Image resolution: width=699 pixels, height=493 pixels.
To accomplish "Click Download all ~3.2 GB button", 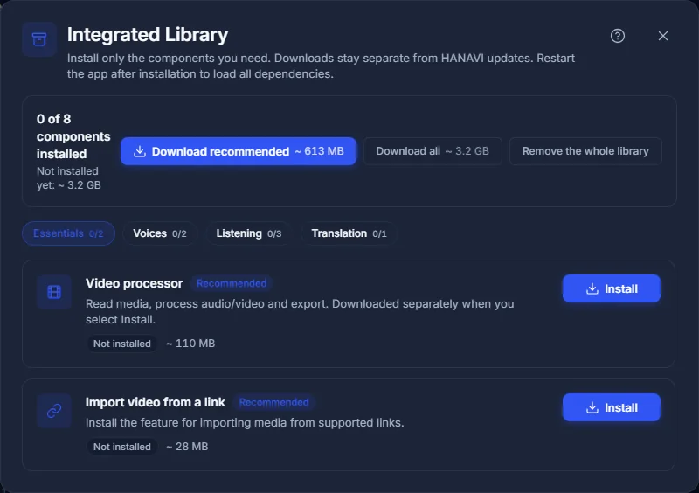I will click(433, 151).
